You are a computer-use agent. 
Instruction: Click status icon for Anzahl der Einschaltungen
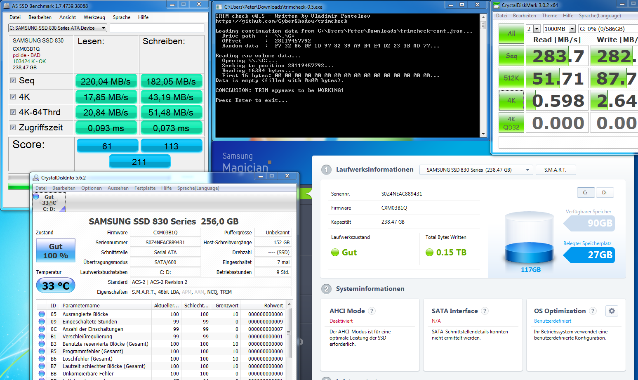tap(42, 329)
